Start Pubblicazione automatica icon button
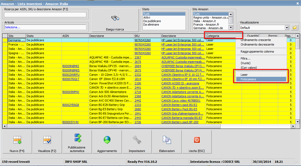 click(x=77, y=138)
